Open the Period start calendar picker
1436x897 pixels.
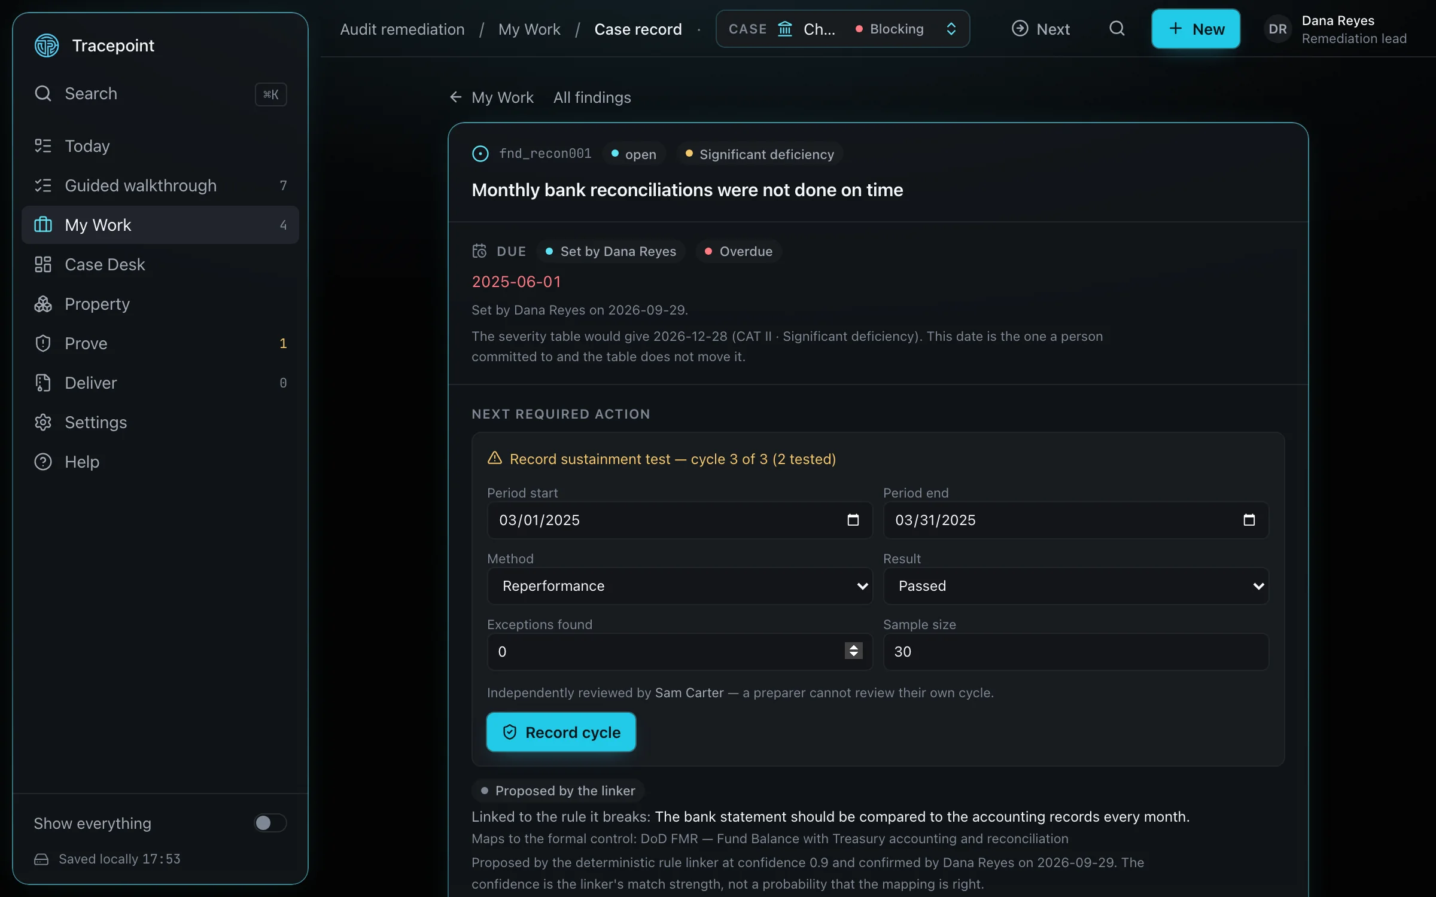(853, 520)
